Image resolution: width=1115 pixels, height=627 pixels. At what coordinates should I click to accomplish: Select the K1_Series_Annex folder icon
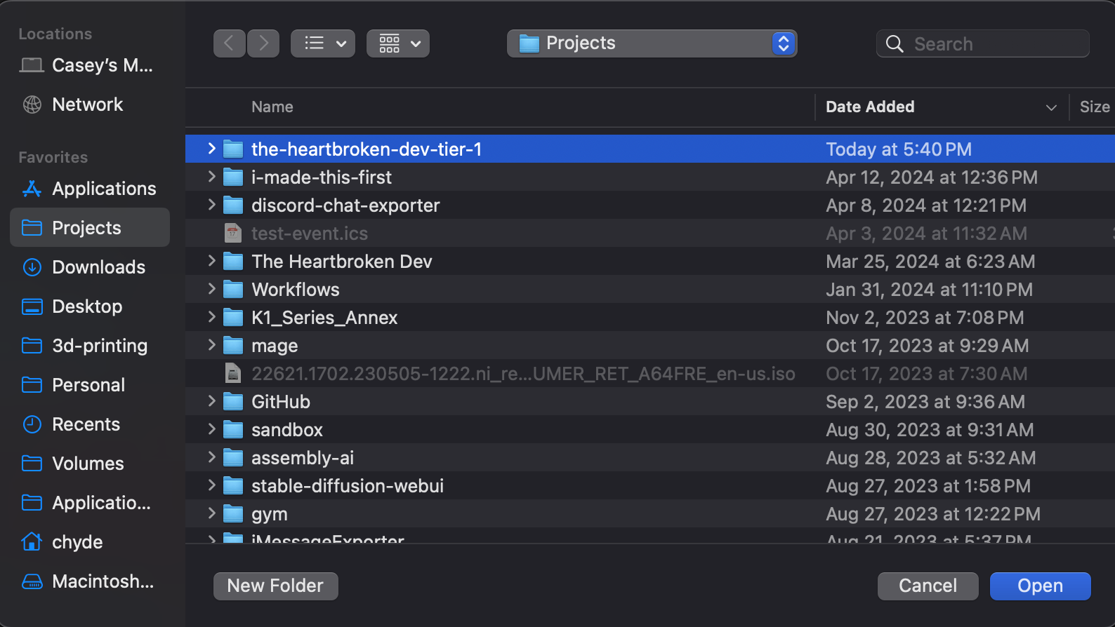tap(233, 317)
